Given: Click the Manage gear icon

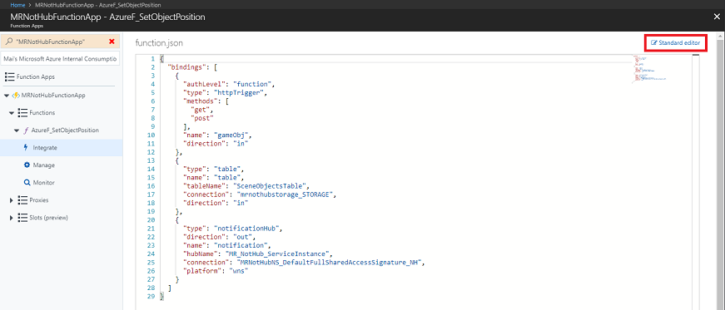Looking at the screenshot, I should pos(27,165).
